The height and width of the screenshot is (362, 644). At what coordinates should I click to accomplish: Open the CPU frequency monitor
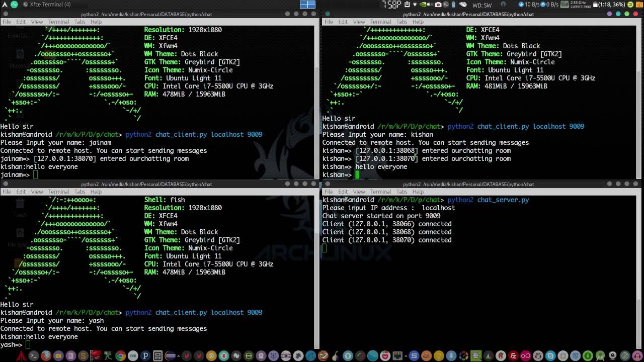(x=576, y=5)
